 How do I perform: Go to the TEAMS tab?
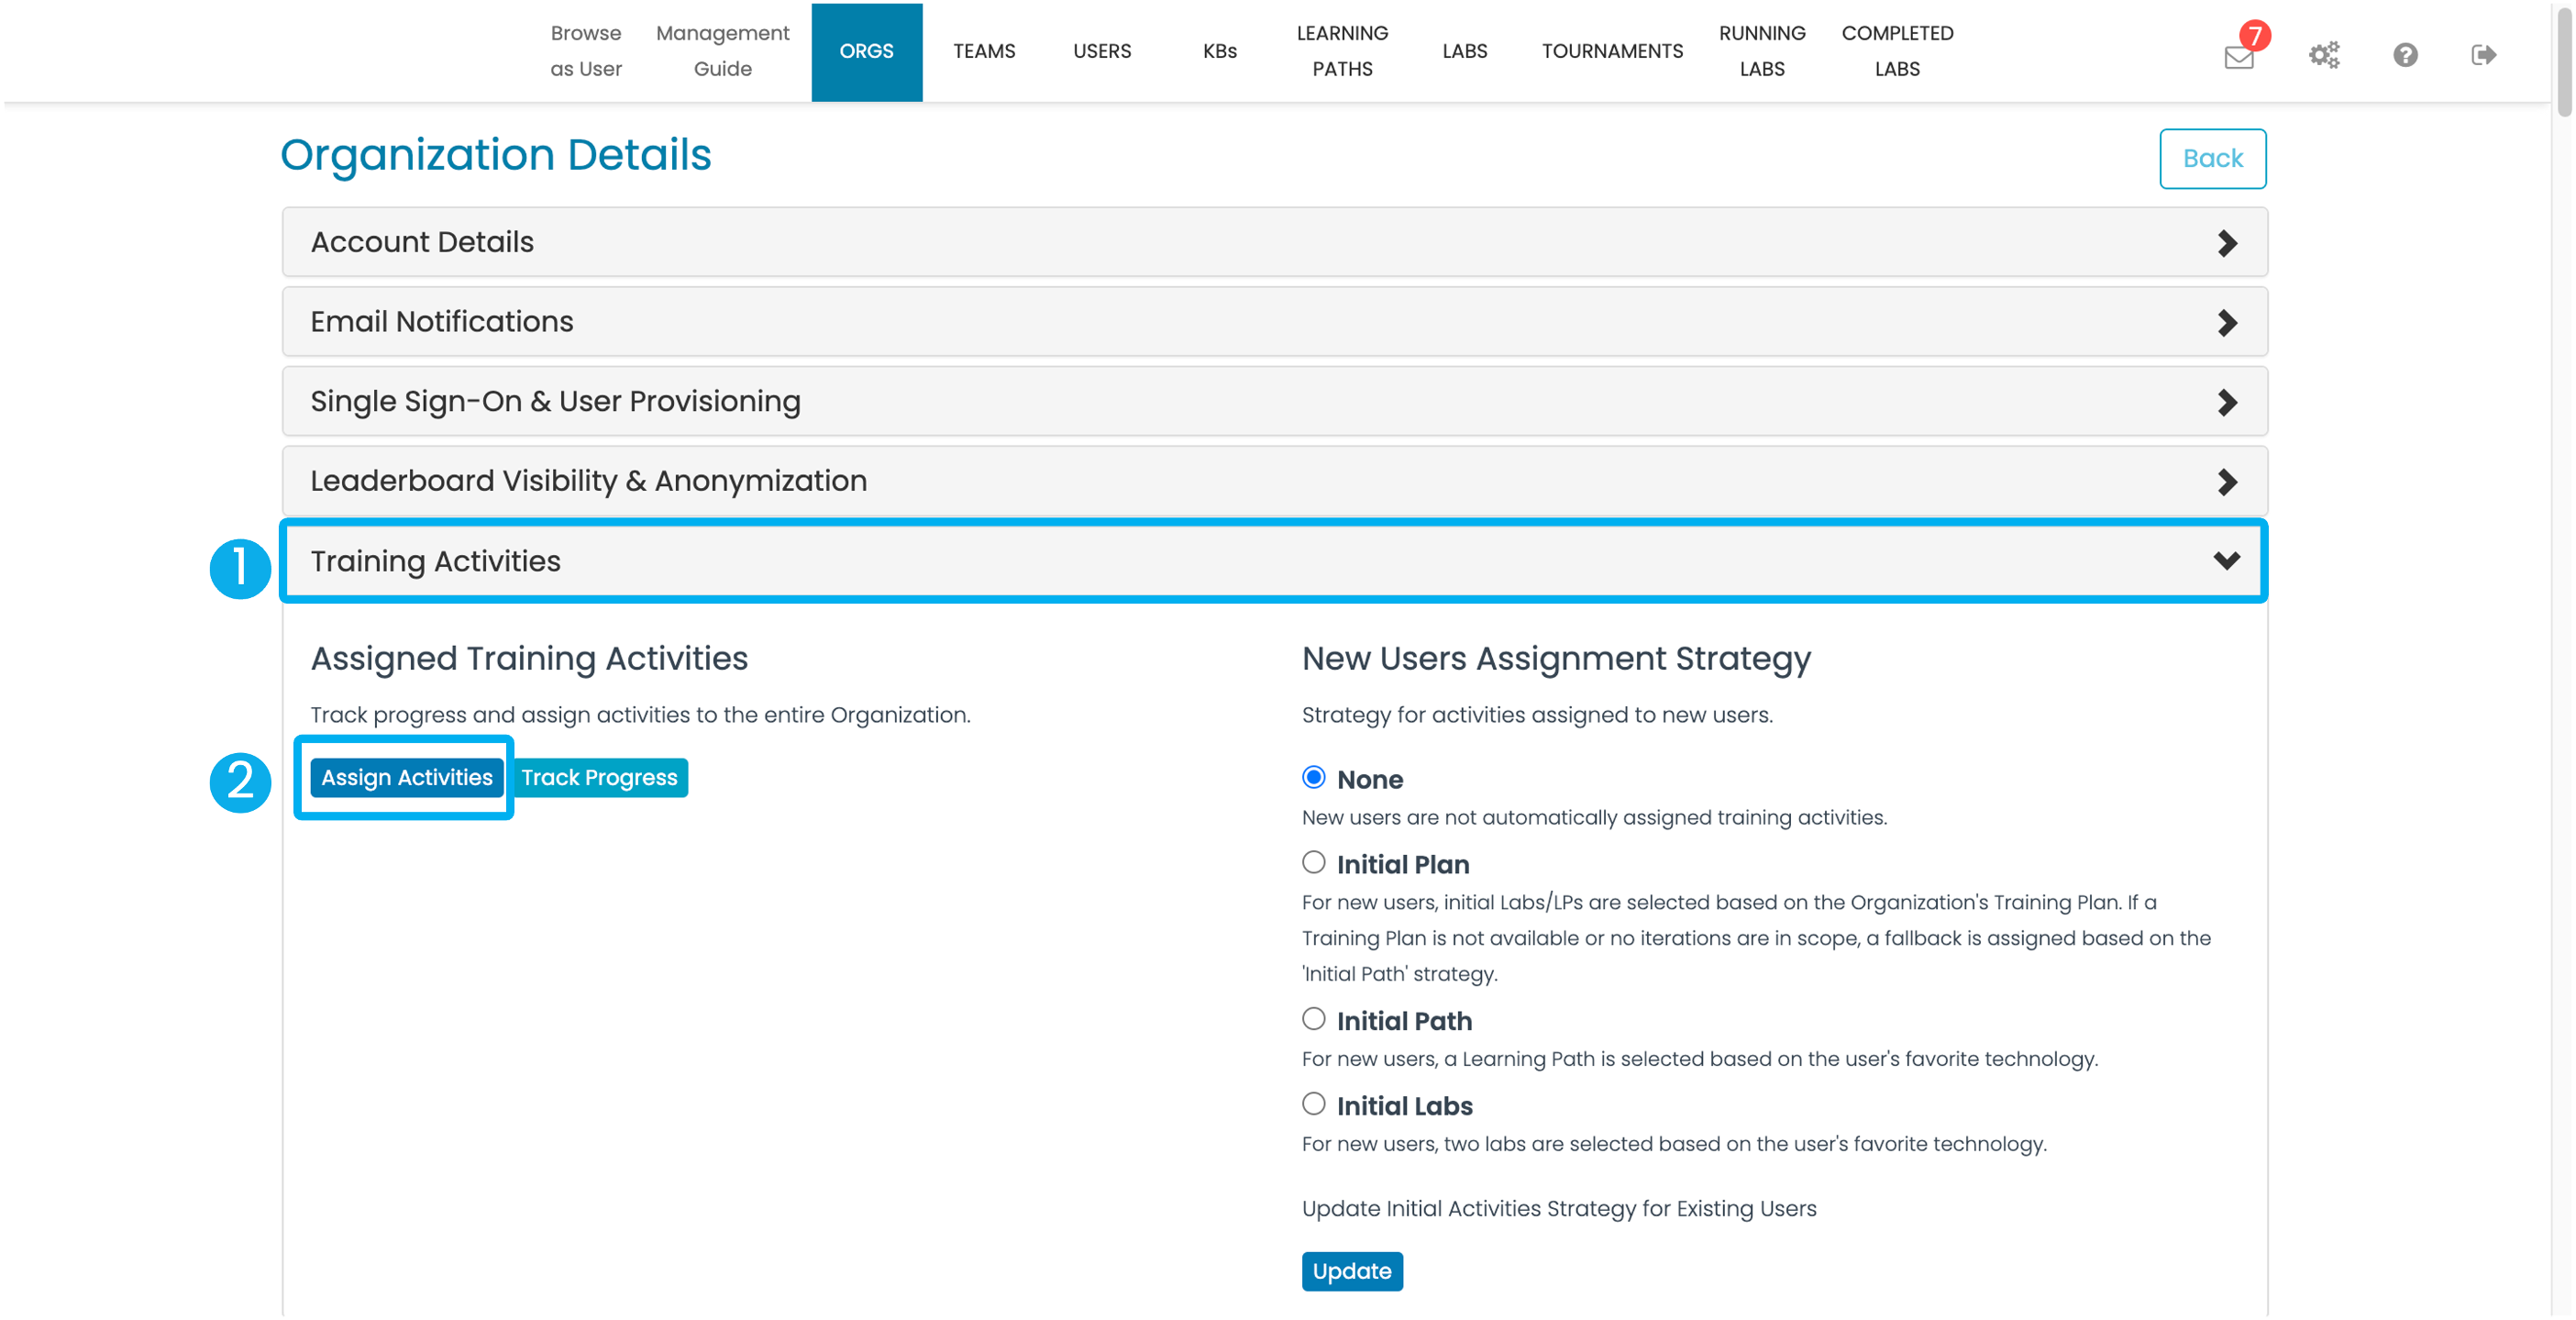click(x=983, y=51)
